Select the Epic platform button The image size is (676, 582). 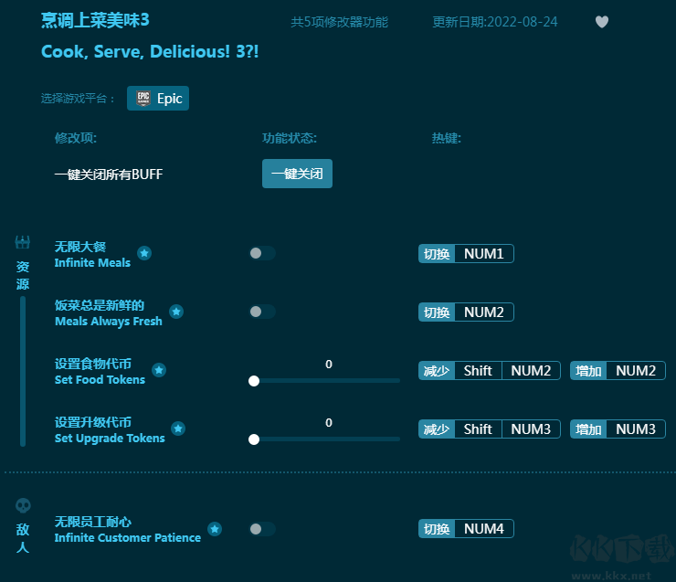pos(158,99)
